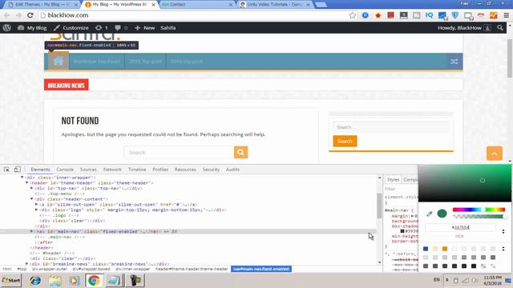Switch to the Edit Themes tab
513x288 pixels.
pos(42,5)
